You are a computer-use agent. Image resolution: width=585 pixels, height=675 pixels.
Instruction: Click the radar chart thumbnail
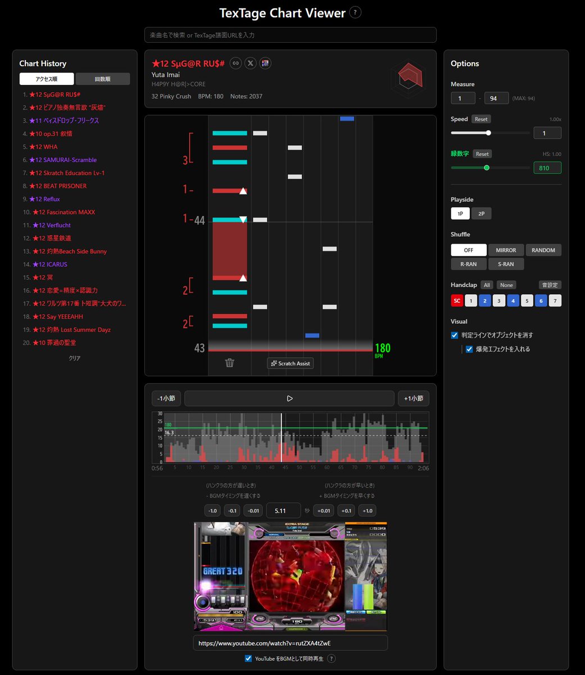click(x=410, y=79)
